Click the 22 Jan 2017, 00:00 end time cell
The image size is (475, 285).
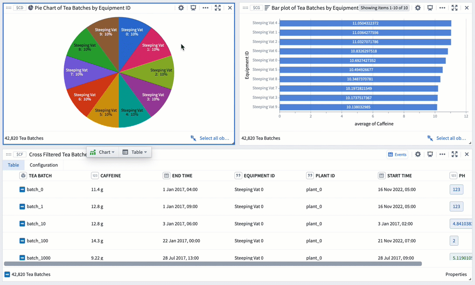pyautogui.click(x=181, y=241)
